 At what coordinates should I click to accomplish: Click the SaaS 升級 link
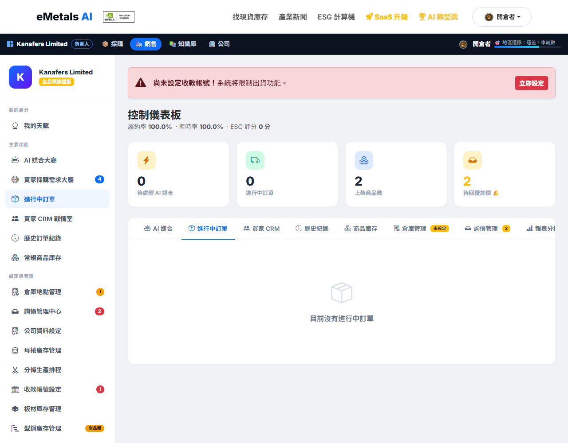click(387, 17)
